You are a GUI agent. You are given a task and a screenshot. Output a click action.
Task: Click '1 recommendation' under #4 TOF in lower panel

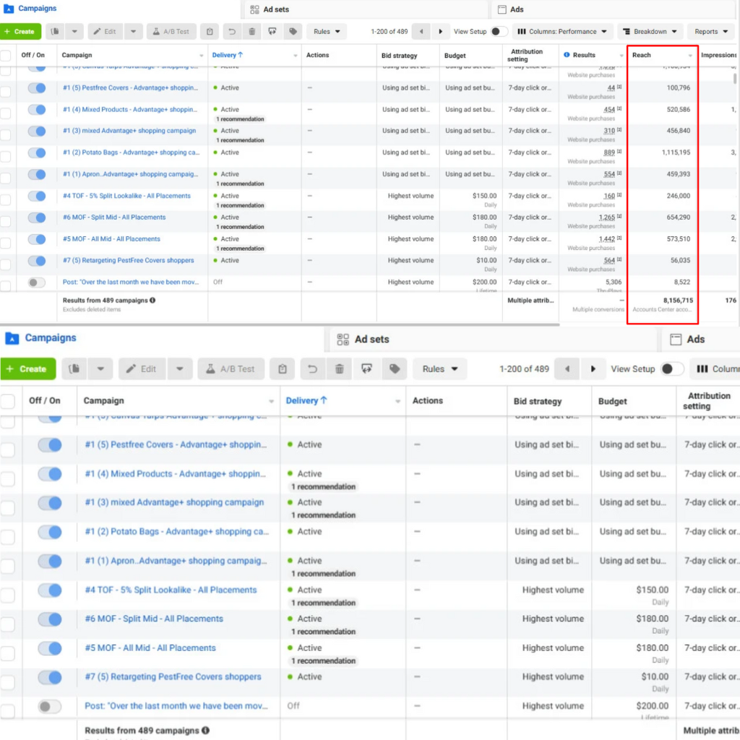pyautogui.click(x=323, y=603)
